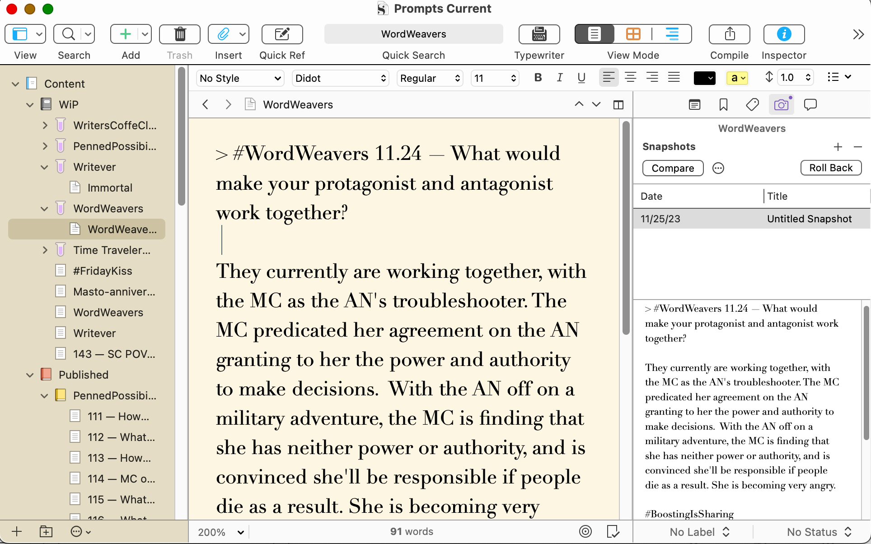Viewport: 871px width, 544px height.
Task: Center align text
Action: click(x=631, y=78)
